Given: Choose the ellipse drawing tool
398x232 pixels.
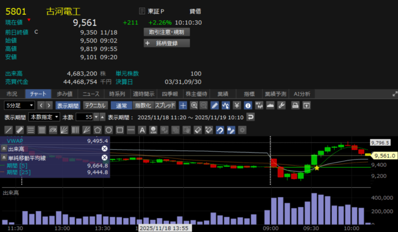Looking at the screenshot, I should [108, 130].
